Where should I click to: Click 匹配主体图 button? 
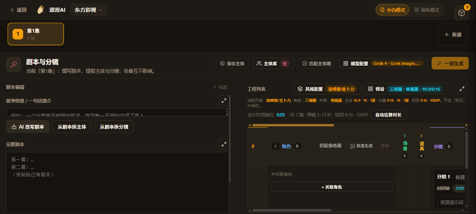click(317, 63)
